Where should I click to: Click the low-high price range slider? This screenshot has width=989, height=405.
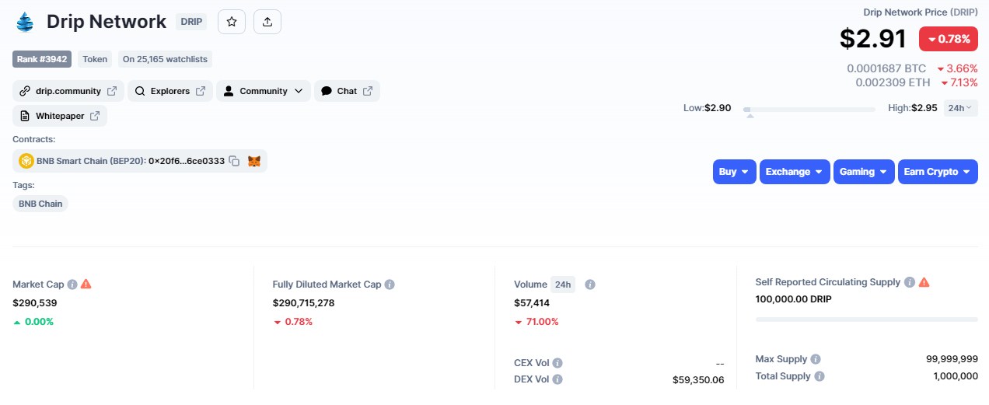809,110
